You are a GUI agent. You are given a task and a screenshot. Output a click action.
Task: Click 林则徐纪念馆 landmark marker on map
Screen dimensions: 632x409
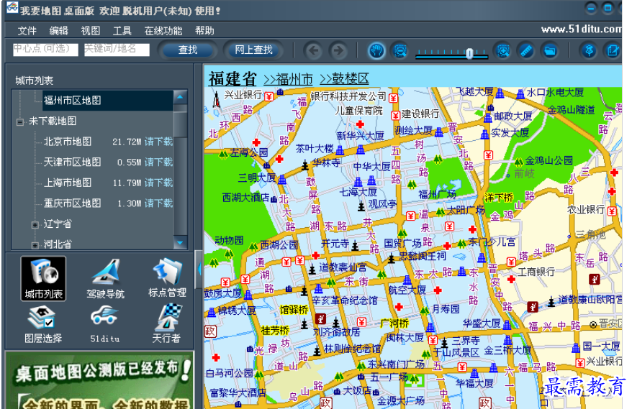click(x=317, y=351)
